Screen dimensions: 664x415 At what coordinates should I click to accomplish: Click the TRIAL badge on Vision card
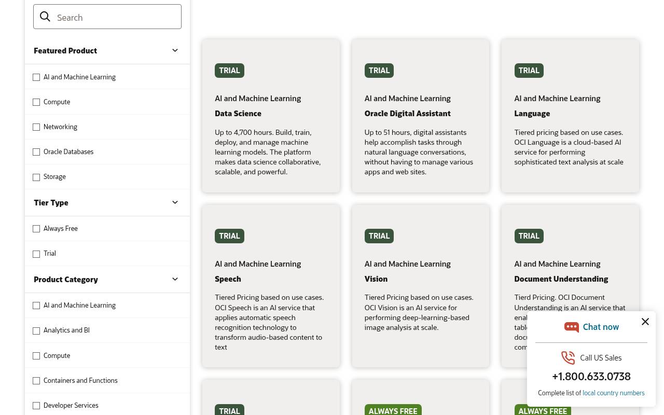[379, 236]
